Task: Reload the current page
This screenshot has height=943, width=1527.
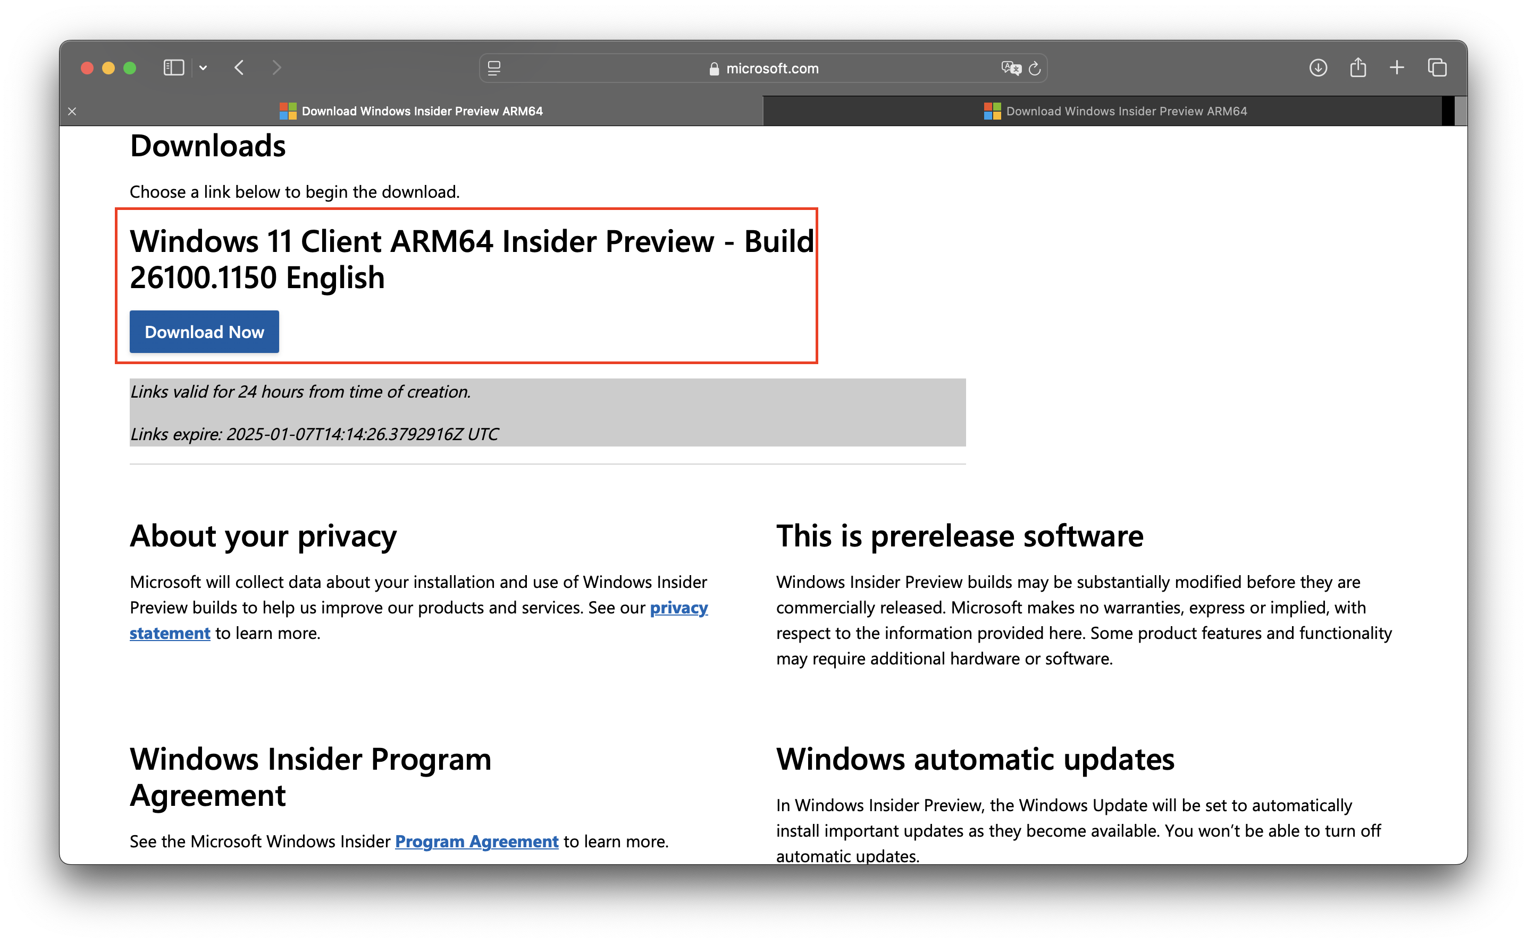Action: 1035,68
